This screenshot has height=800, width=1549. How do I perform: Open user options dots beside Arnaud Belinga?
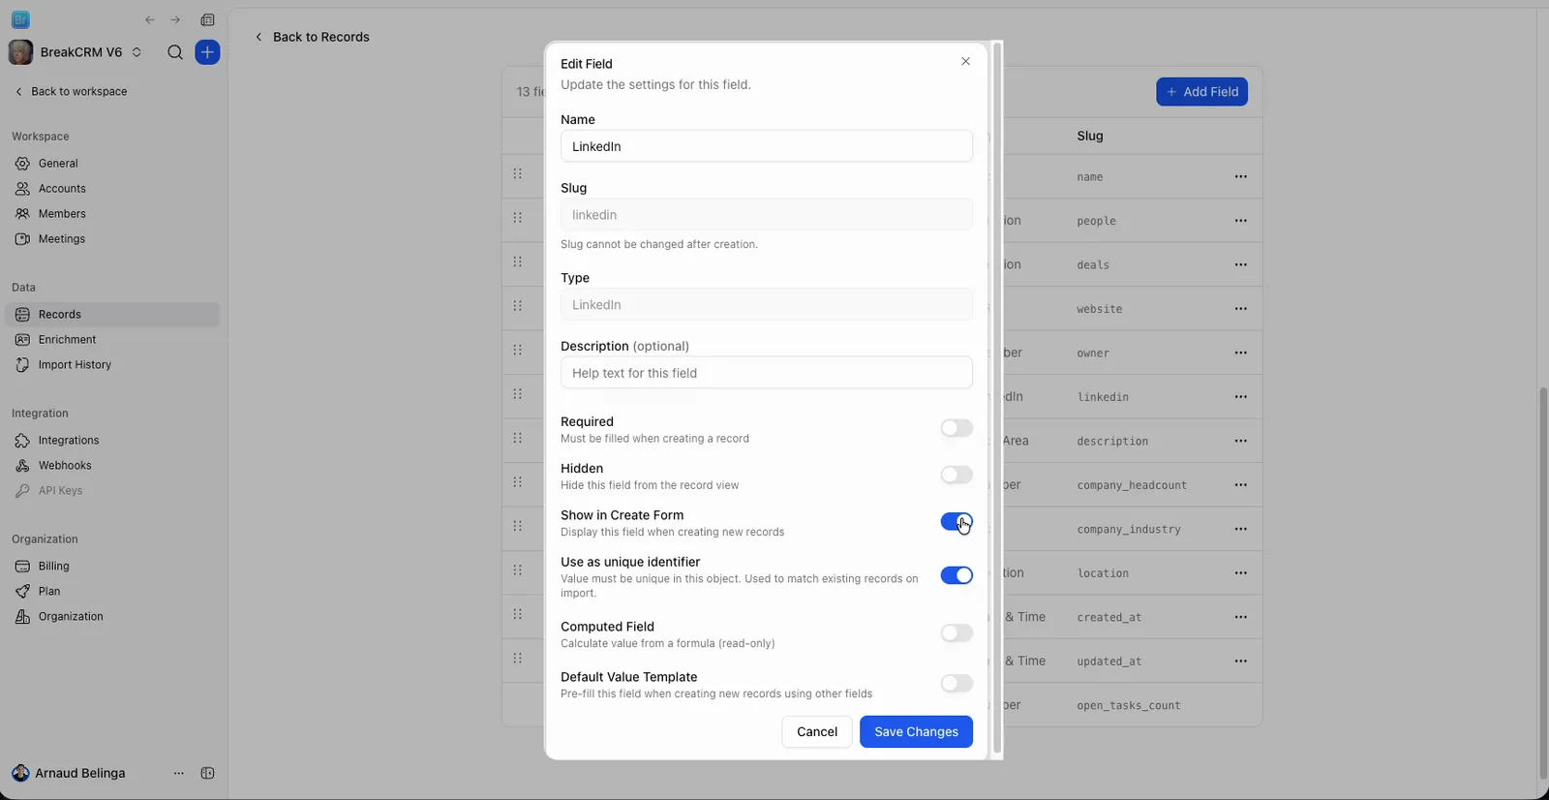click(178, 773)
